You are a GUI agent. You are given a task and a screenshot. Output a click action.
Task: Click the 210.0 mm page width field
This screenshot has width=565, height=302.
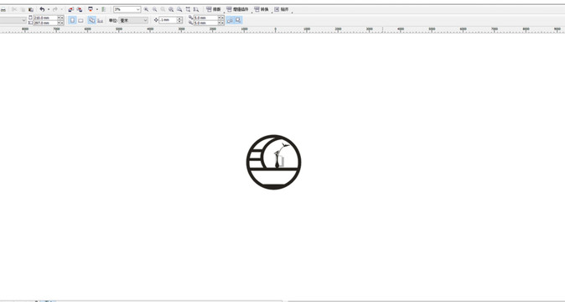click(45, 18)
